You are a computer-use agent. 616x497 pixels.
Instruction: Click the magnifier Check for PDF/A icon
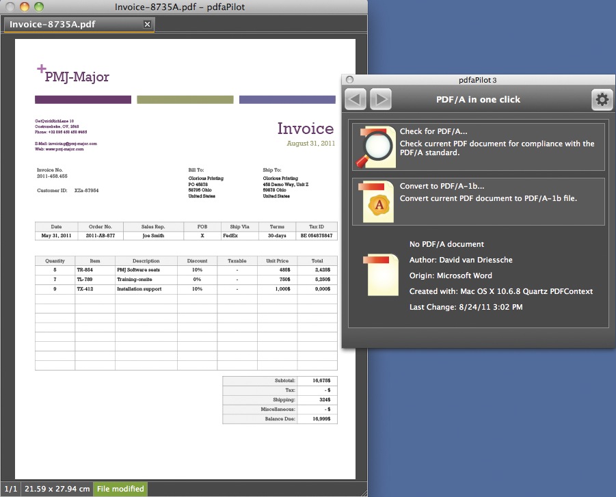376,147
